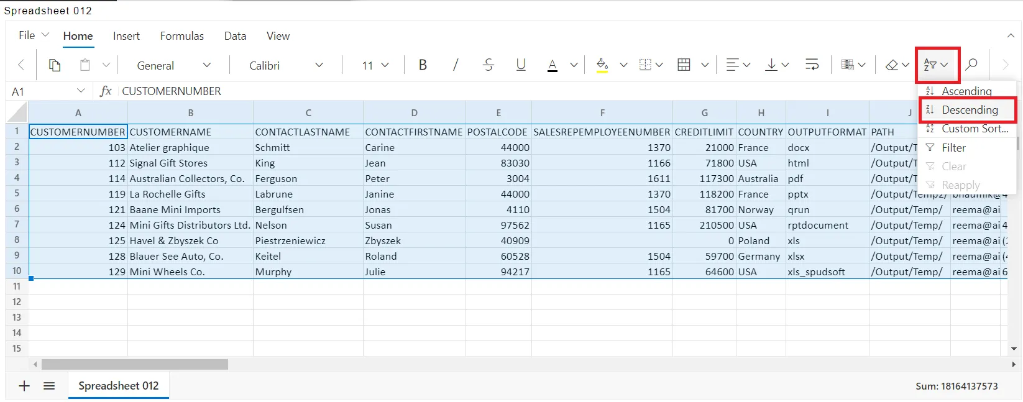Apply the fill color bucket icon
Screen dimensions: 1023x402
(602, 65)
